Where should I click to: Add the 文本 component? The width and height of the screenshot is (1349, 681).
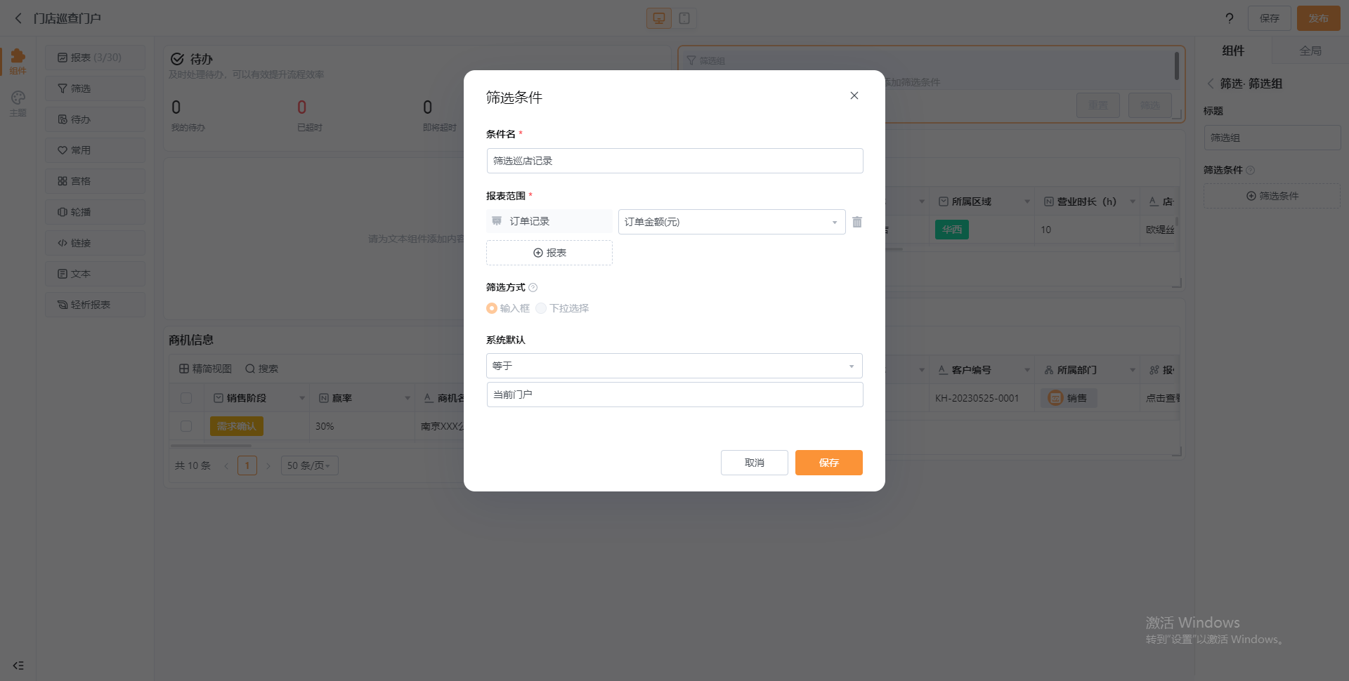coord(96,274)
